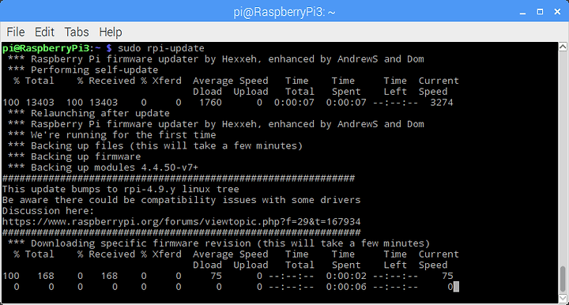This screenshot has width=569, height=305.
Task: Open the Help menu
Action: [111, 32]
